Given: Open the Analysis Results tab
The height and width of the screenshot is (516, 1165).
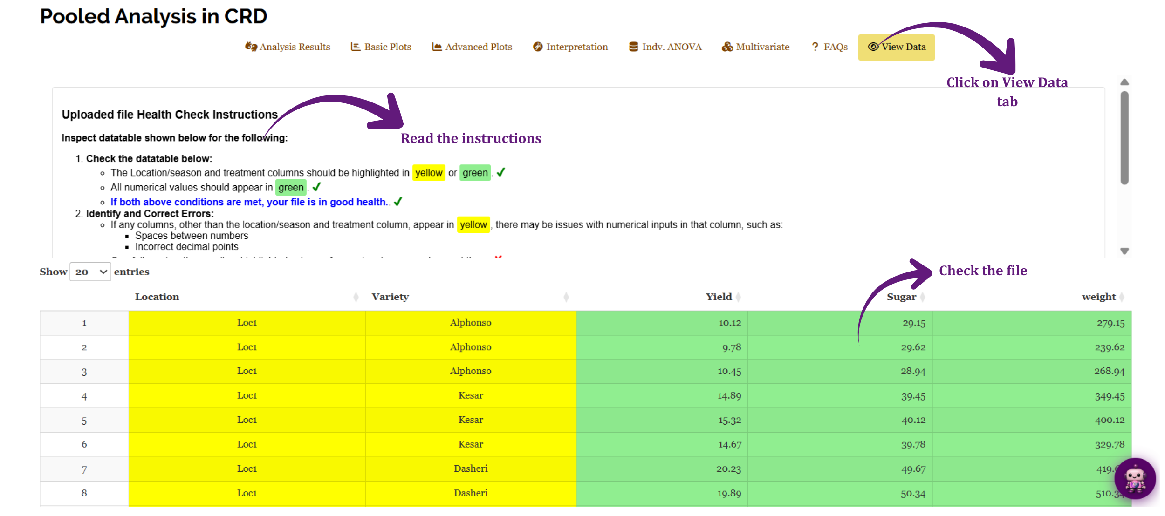Looking at the screenshot, I should [288, 47].
